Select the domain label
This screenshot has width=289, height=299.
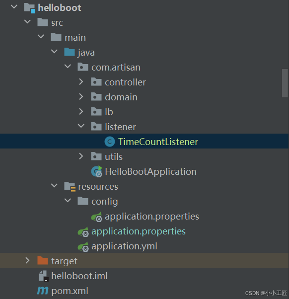121,97
